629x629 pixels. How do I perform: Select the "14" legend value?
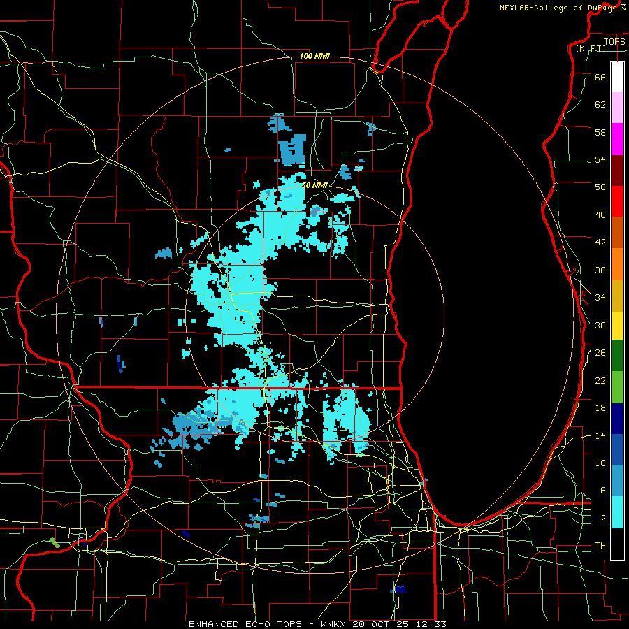pyautogui.click(x=600, y=435)
